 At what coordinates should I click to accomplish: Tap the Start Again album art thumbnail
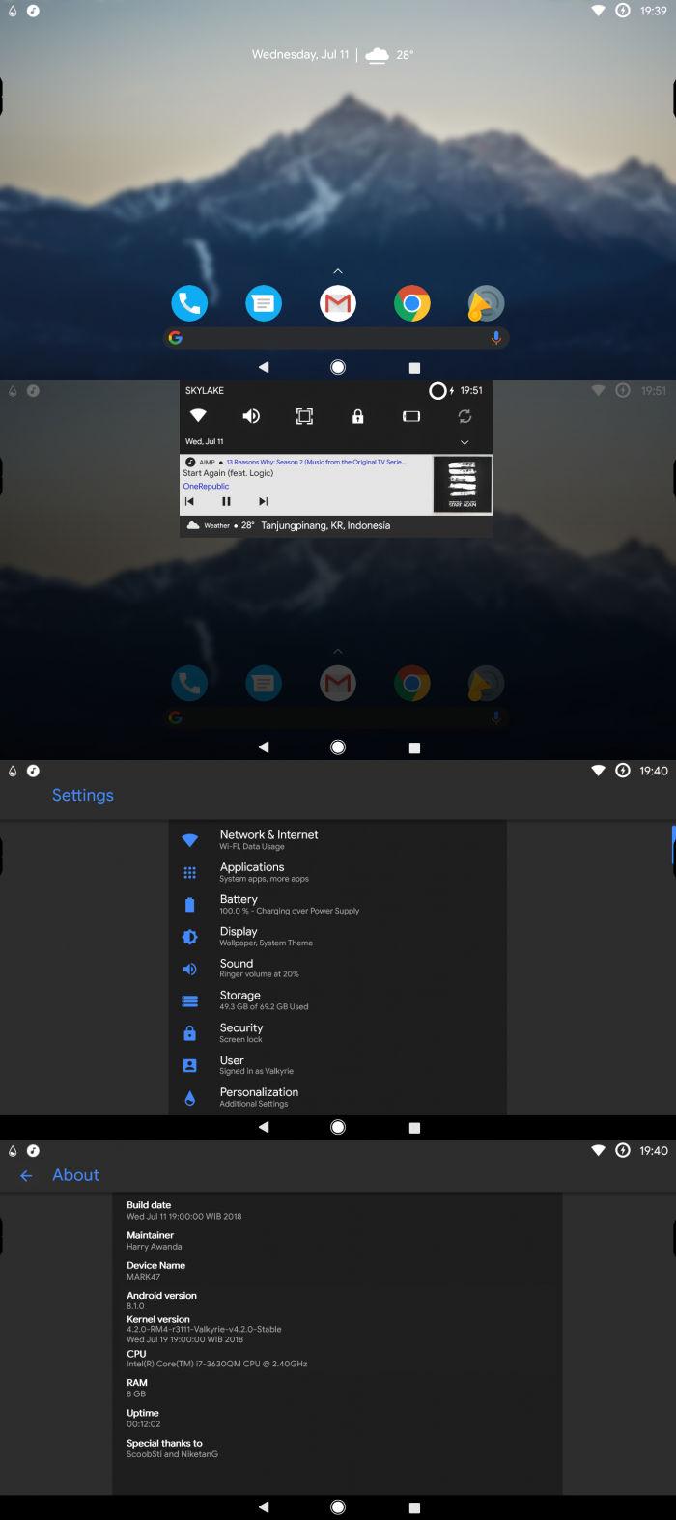463,484
